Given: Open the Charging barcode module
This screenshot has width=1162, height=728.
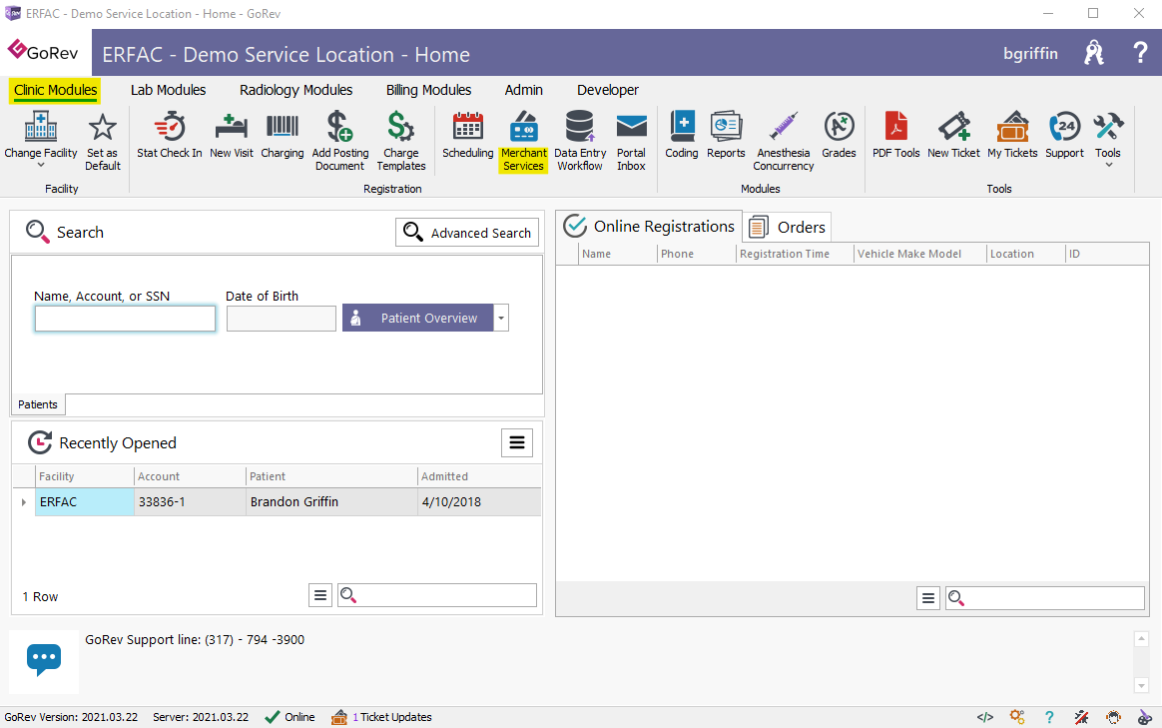Looking at the screenshot, I should [x=283, y=135].
